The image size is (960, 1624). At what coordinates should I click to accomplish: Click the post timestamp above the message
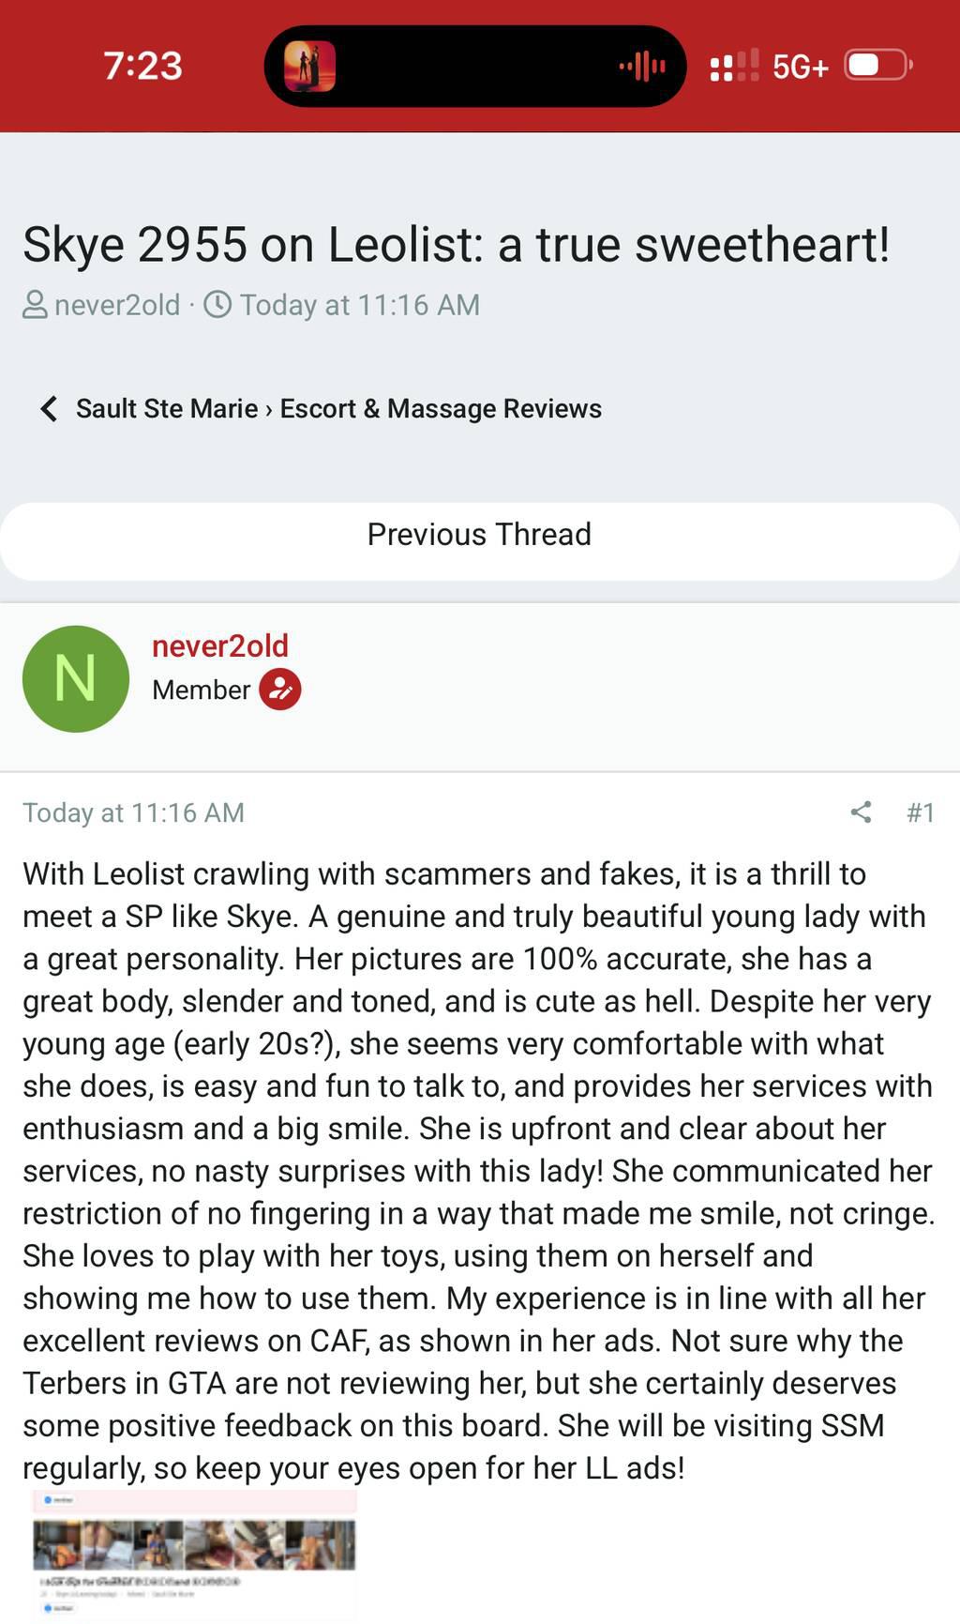point(133,812)
